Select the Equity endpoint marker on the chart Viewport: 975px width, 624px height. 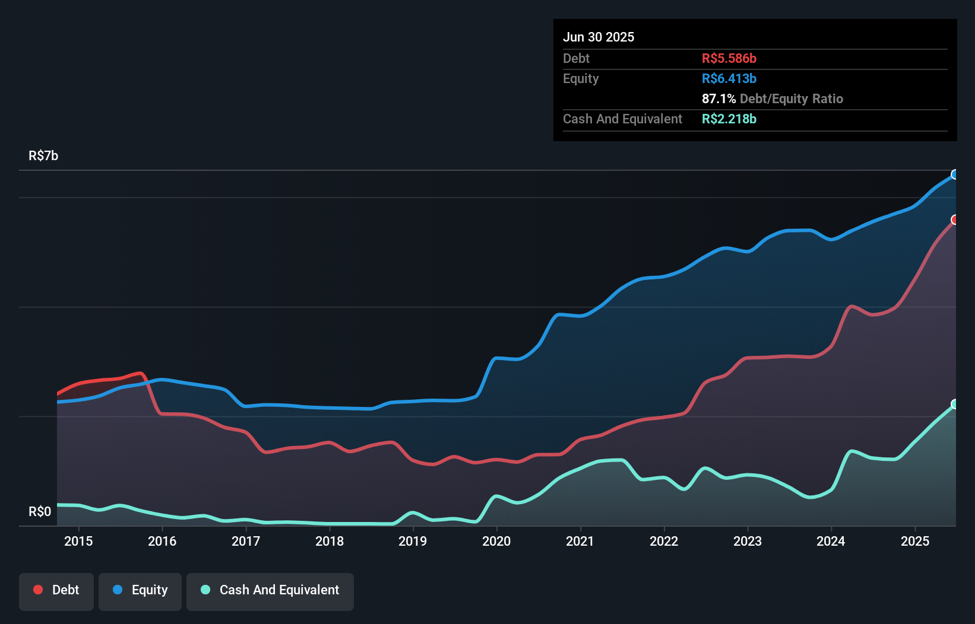pos(955,174)
